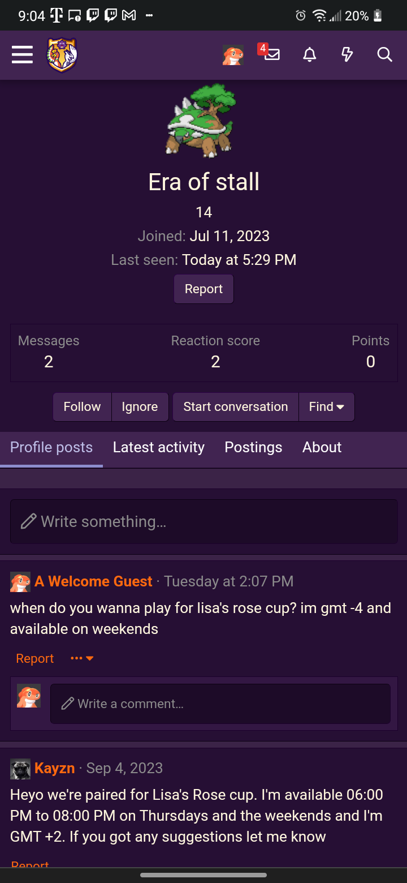Ignore the user Era of stall
Viewport: 407px width, 883px height.
coord(140,407)
